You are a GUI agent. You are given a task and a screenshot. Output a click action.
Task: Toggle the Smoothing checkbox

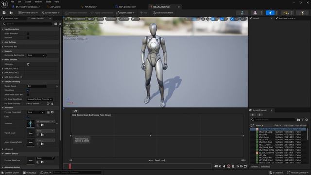pyautogui.click(x=28, y=90)
